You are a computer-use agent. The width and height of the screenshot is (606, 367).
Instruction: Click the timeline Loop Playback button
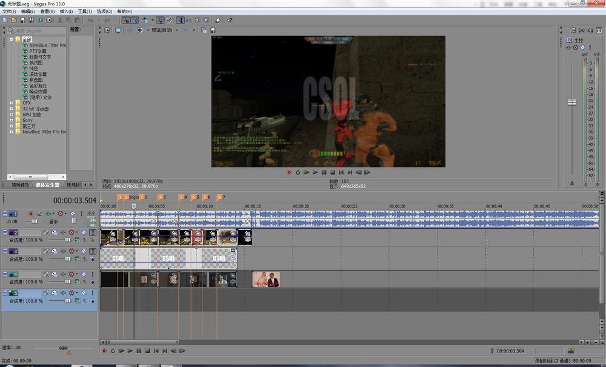coord(113,351)
